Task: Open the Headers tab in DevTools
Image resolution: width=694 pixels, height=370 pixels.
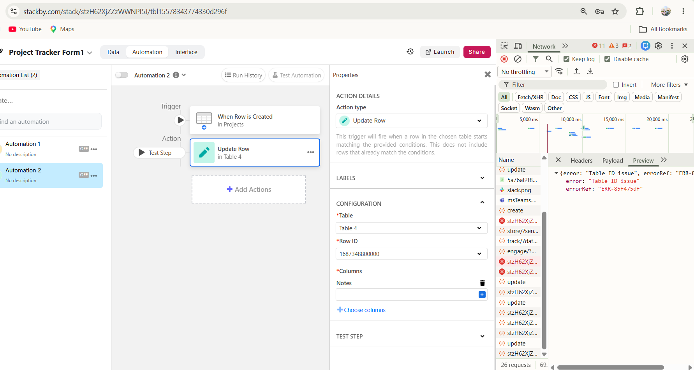Action: pos(581,160)
